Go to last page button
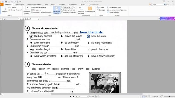 click(x=93, y=96)
